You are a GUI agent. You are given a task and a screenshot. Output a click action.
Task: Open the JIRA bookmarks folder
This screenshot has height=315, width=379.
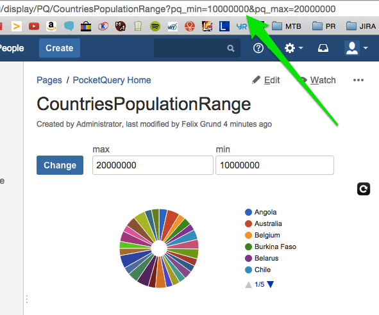tap(361, 26)
